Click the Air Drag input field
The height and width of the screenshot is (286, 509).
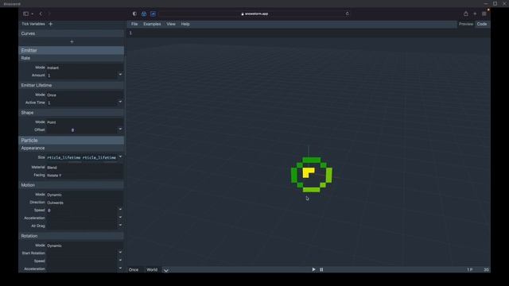click(x=82, y=226)
